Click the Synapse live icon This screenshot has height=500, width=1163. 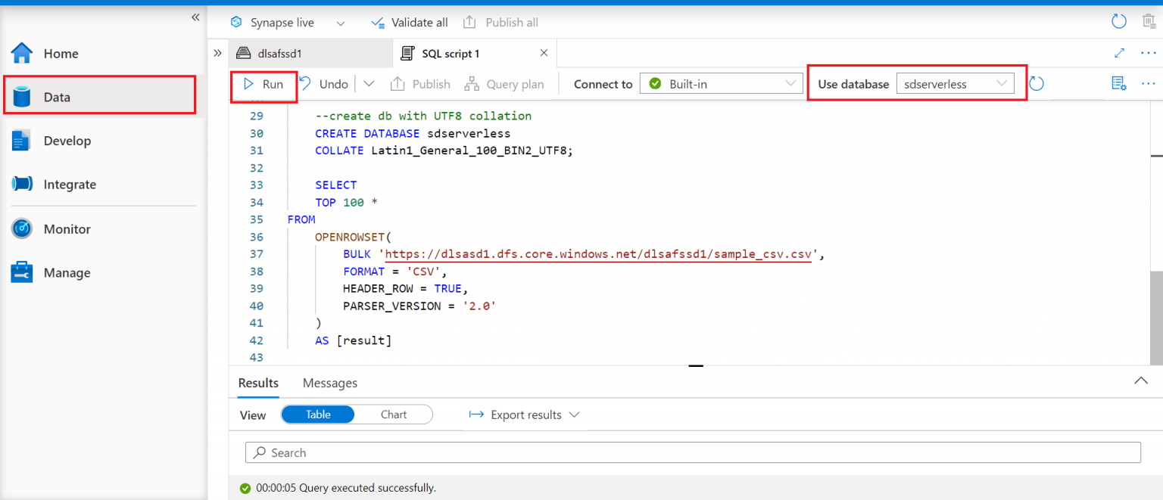tap(237, 22)
